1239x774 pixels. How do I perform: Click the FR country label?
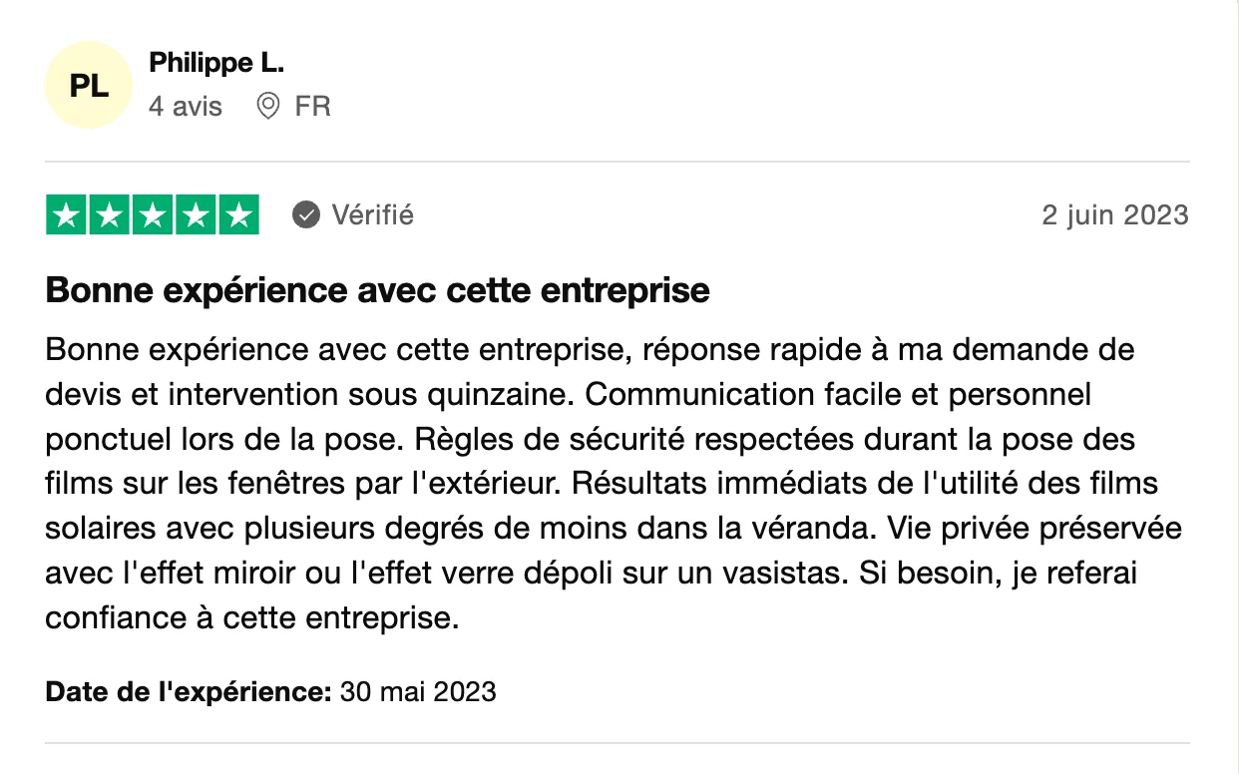[312, 106]
